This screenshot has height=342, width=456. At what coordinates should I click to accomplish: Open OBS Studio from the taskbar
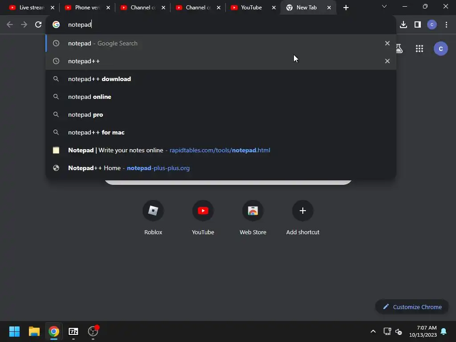tap(93, 331)
